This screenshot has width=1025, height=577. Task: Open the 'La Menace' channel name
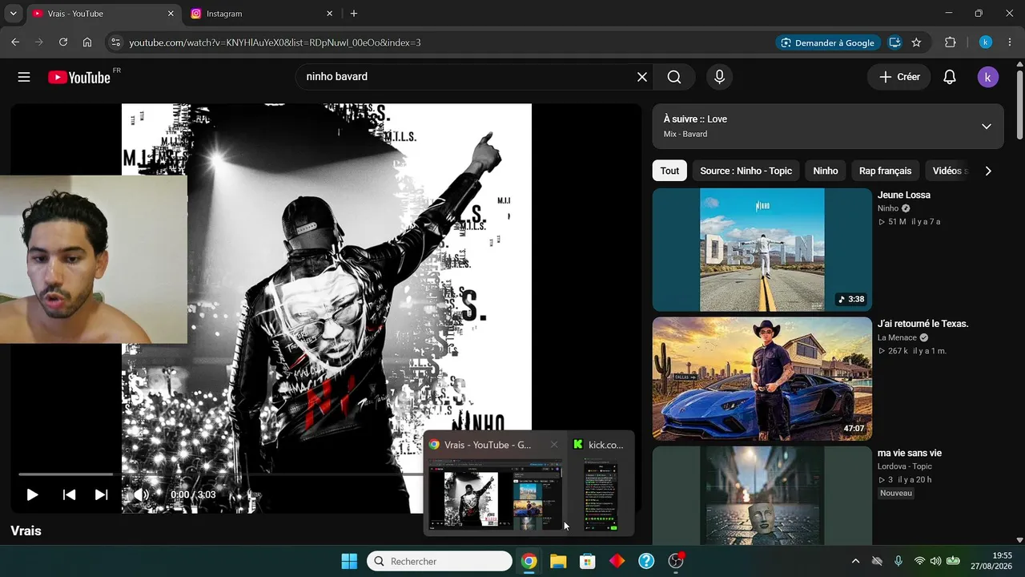point(897,337)
